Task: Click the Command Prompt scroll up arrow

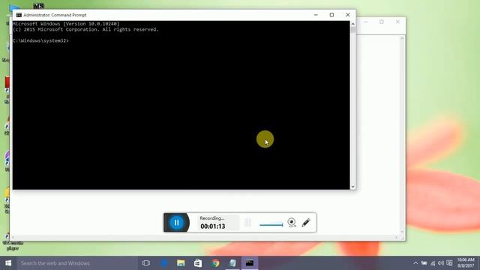Action: (353, 24)
